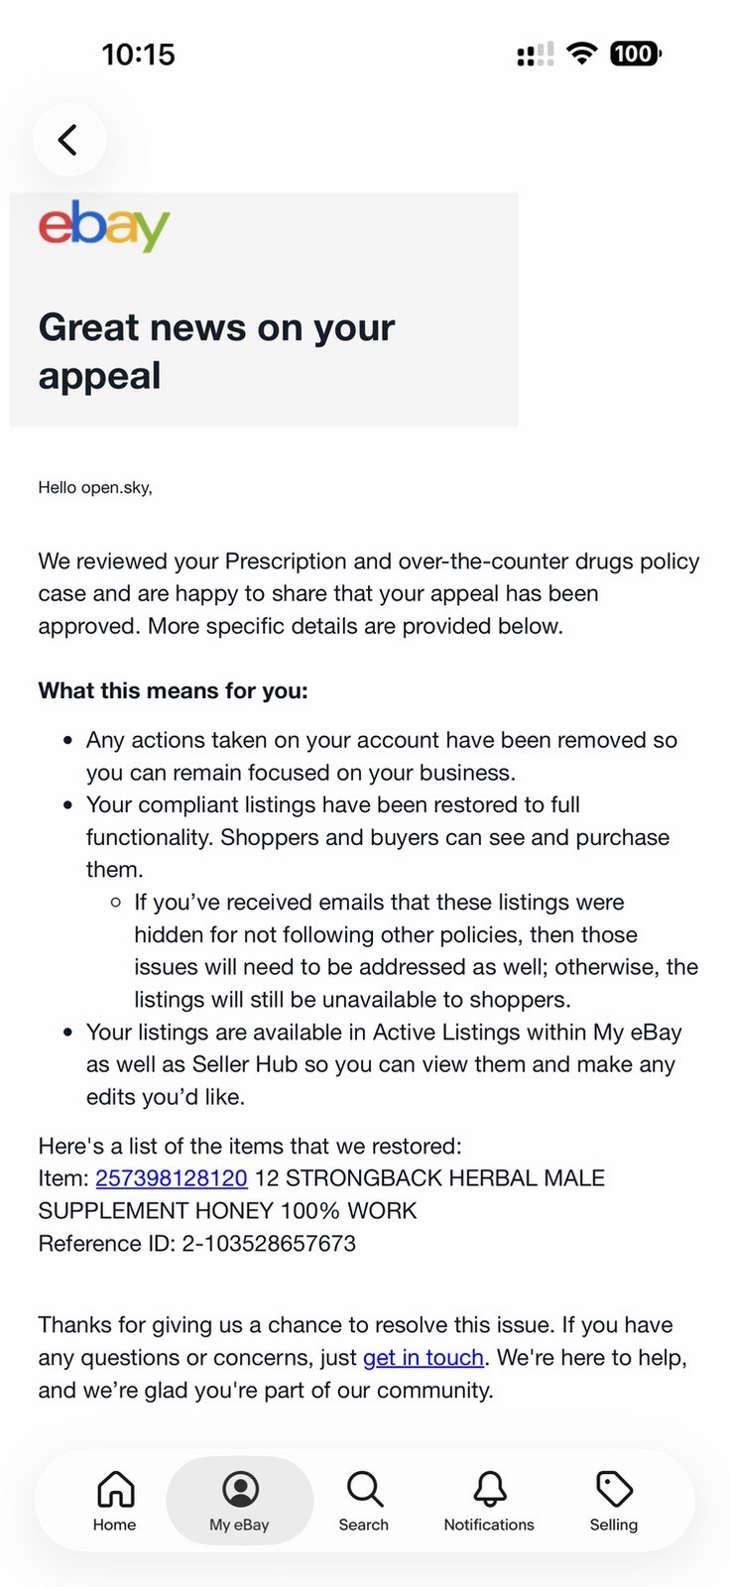Tap the 10:15 clock in status bar
This screenshot has height=1587, width=730.
[138, 54]
